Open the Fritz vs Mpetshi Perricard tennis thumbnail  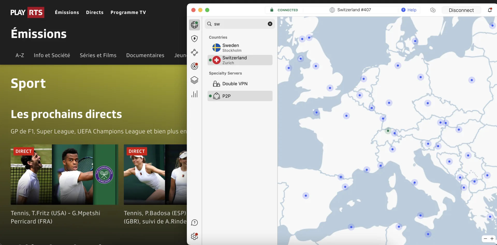pyautogui.click(x=64, y=175)
